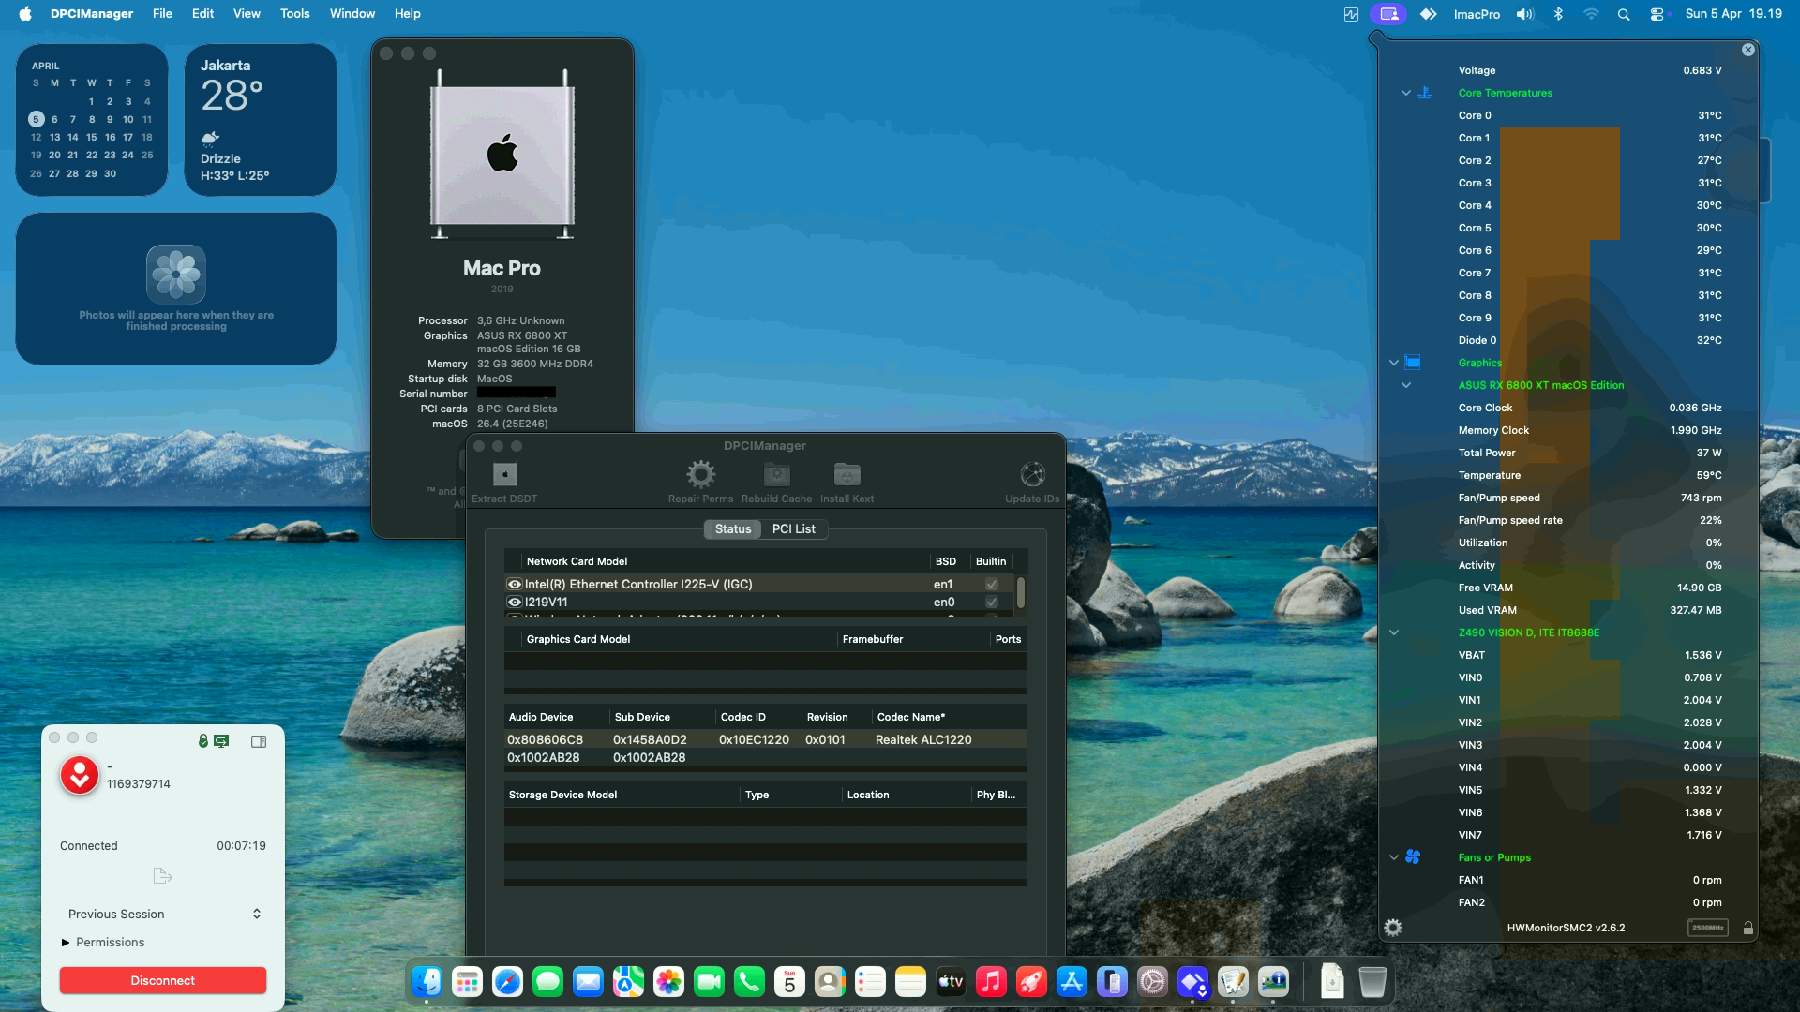Click the Codec Name column header
1800x1012 pixels.
(x=949, y=717)
